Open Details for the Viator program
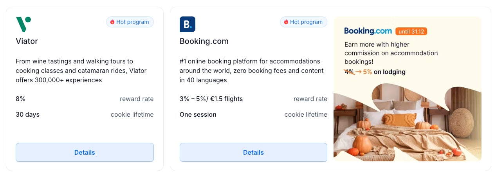Screen dimensions: 496x177 [x=85, y=152]
